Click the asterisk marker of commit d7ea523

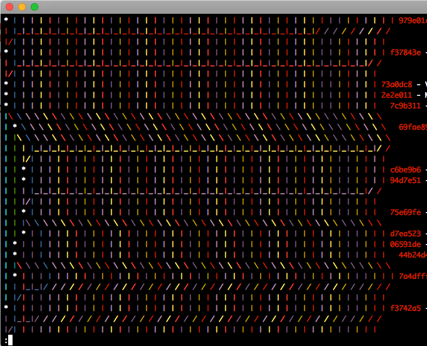tap(24, 233)
